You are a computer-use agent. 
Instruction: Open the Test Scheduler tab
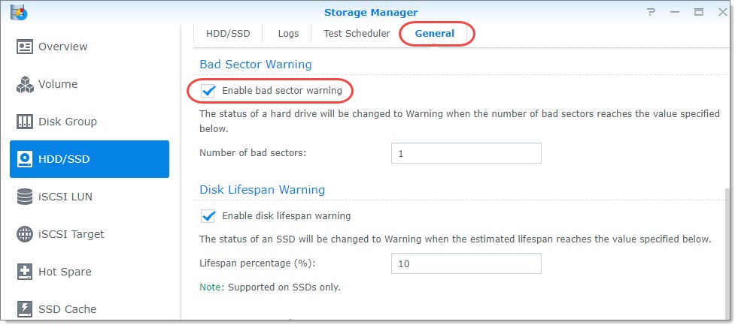[357, 34]
